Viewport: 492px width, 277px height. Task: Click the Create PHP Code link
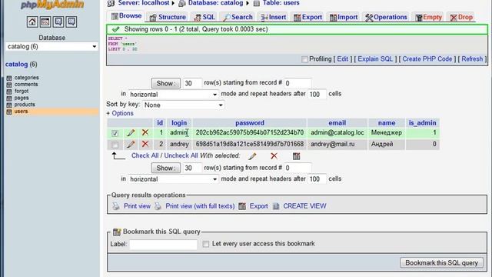427,59
